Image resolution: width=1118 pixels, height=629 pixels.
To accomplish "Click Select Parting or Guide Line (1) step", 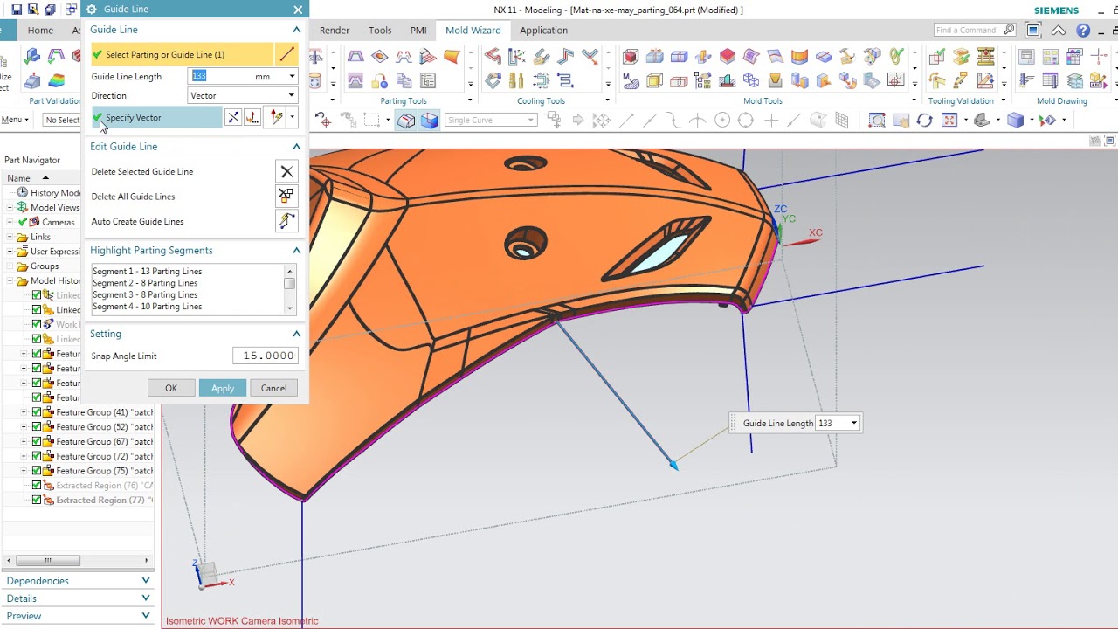I will 182,54.
